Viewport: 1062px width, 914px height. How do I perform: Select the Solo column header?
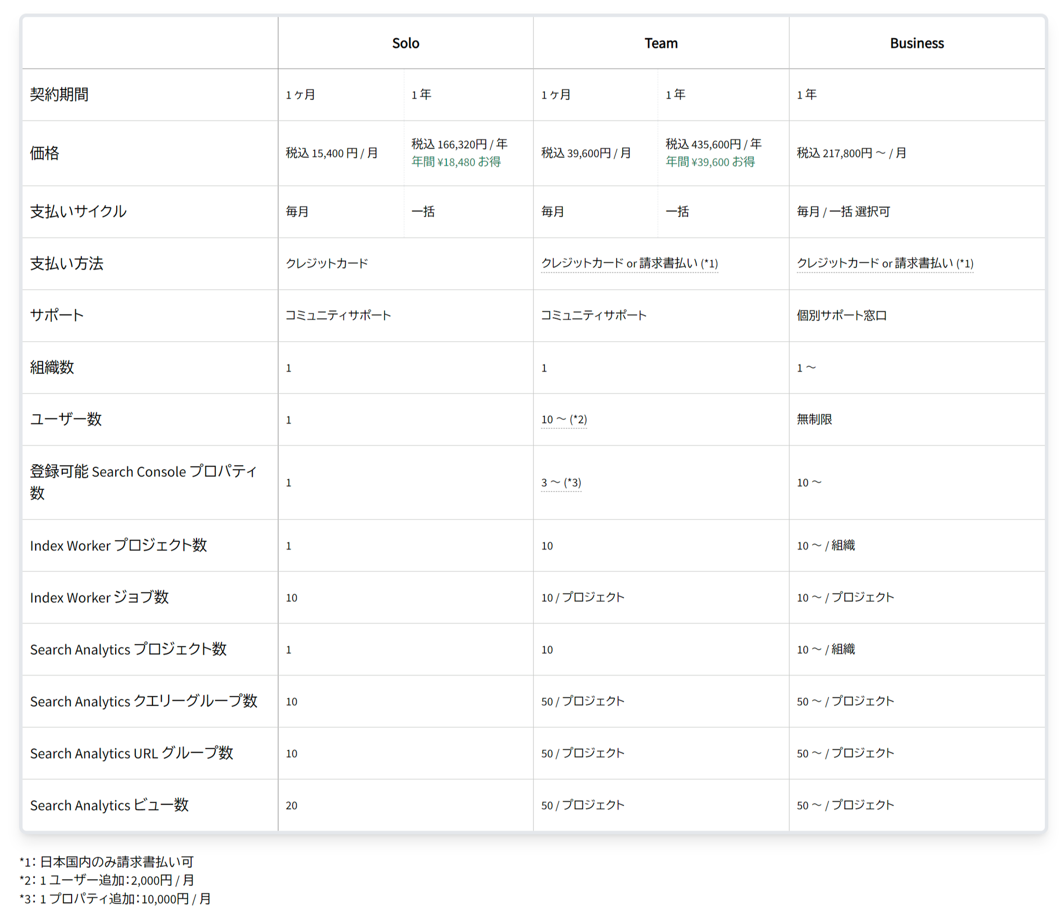point(406,43)
